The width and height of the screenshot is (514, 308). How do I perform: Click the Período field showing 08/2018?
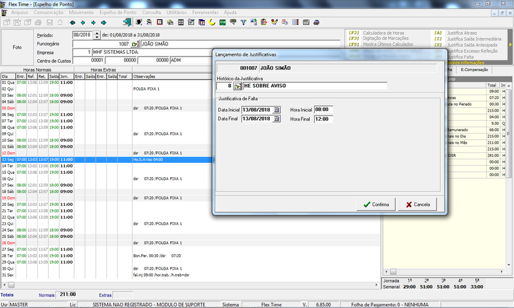point(83,35)
